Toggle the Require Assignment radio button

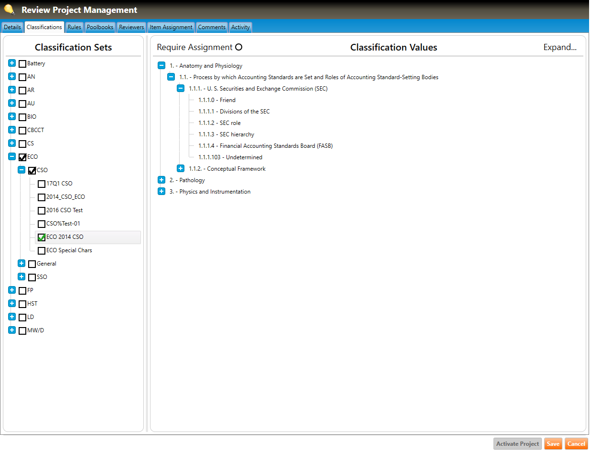coord(239,47)
